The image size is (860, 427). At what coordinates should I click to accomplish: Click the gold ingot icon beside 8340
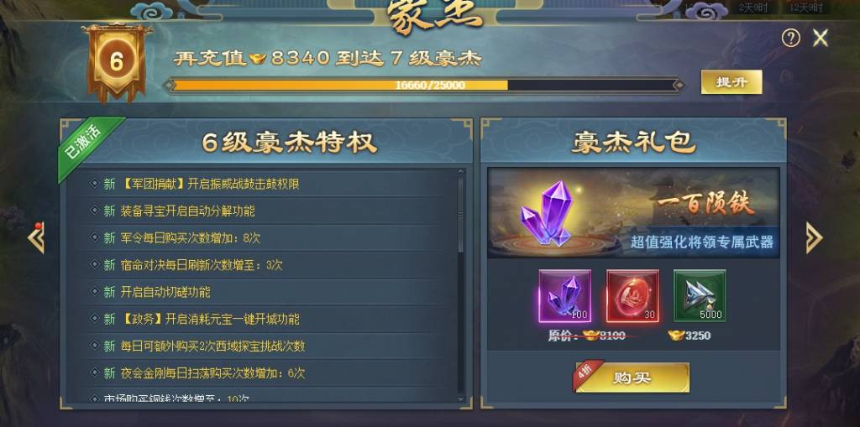pyautogui.click(x=257, y=59)
